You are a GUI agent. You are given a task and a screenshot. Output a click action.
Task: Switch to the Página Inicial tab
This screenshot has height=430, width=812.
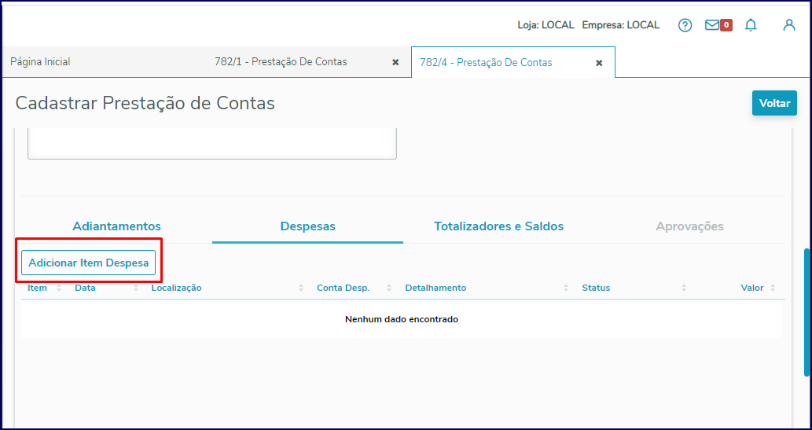click(40, 61)
